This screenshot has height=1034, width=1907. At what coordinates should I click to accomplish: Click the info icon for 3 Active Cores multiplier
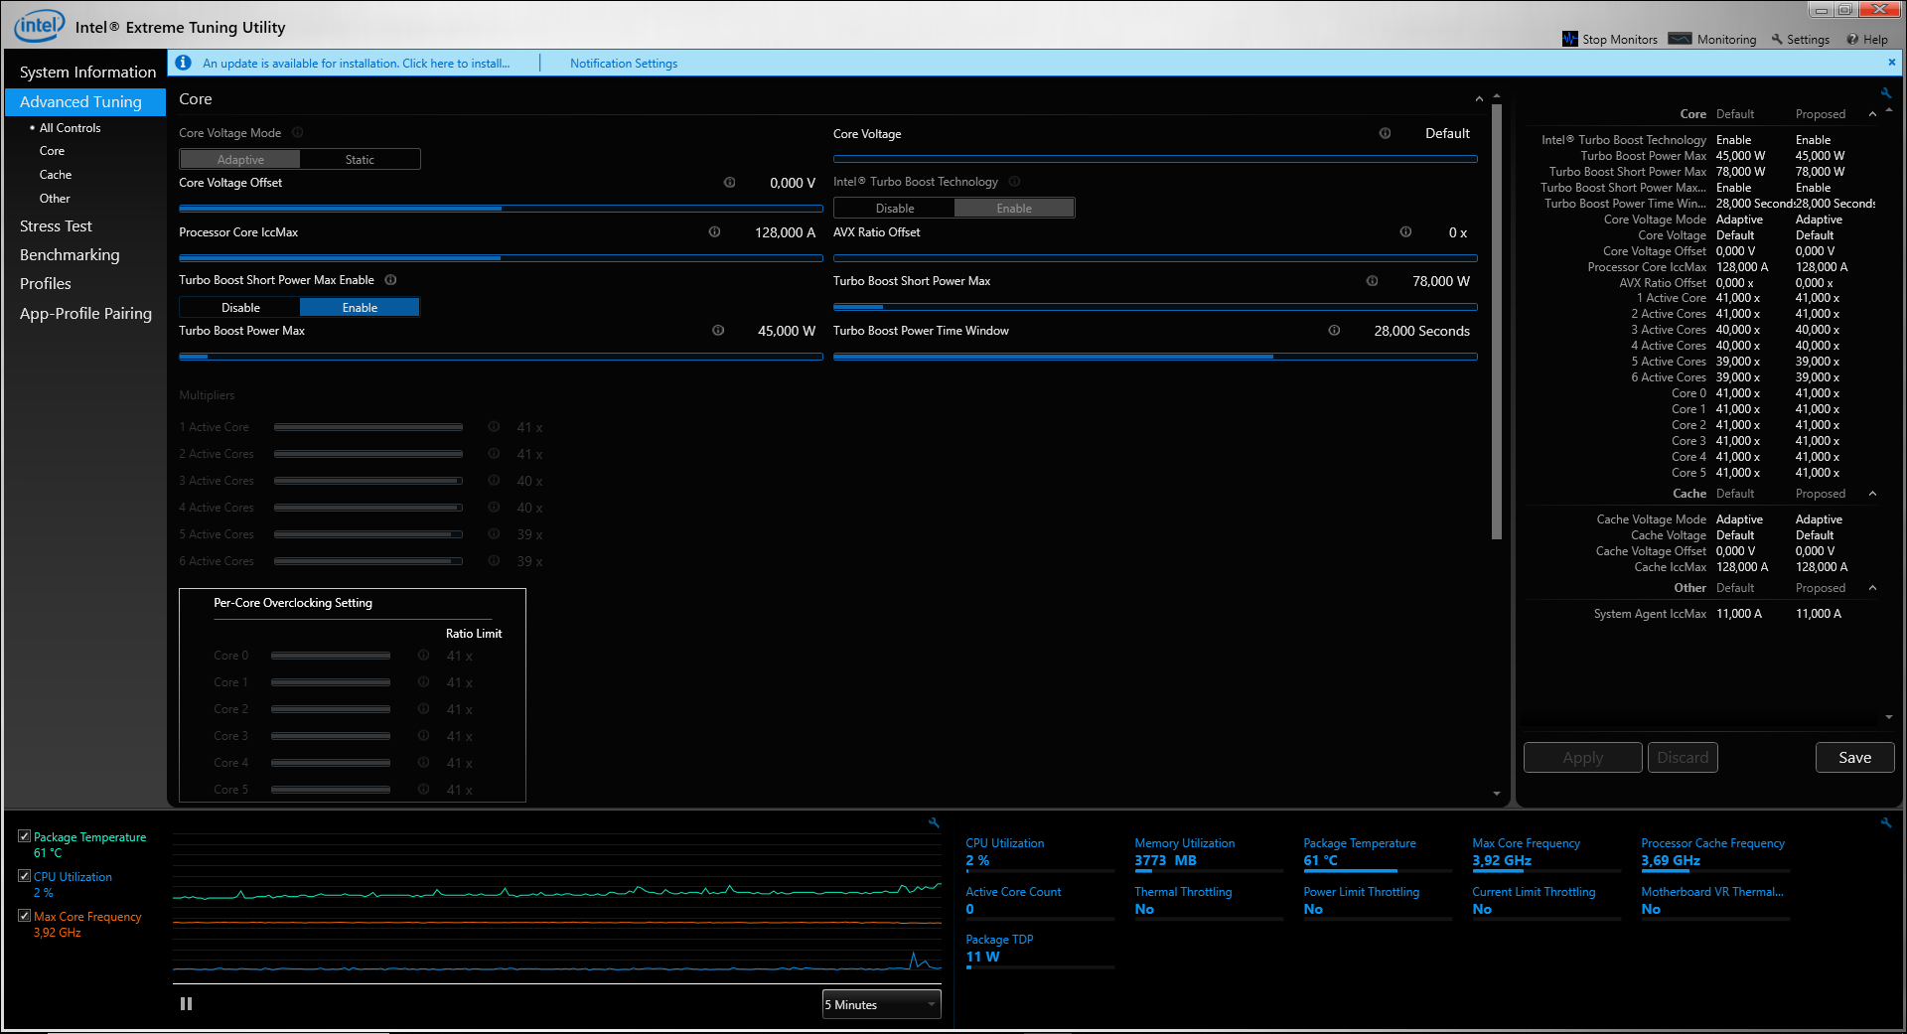click(x=494, y=480)
